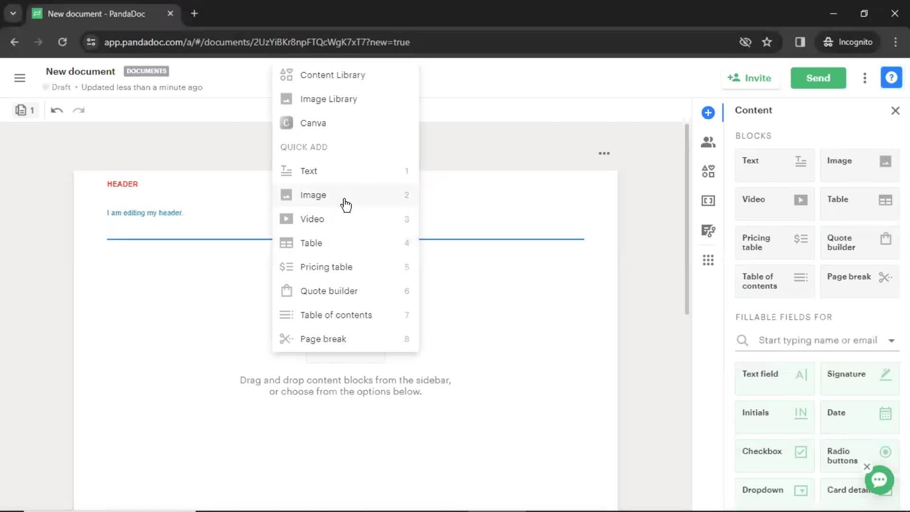
Task: Open the Start typing name or email dropdown
Action: pyautogui.click(x=892, y=339)
